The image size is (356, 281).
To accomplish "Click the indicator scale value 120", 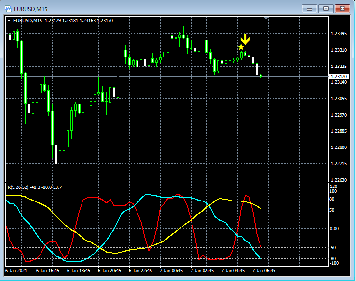I will pyautogui.click(x=333, y=186).
